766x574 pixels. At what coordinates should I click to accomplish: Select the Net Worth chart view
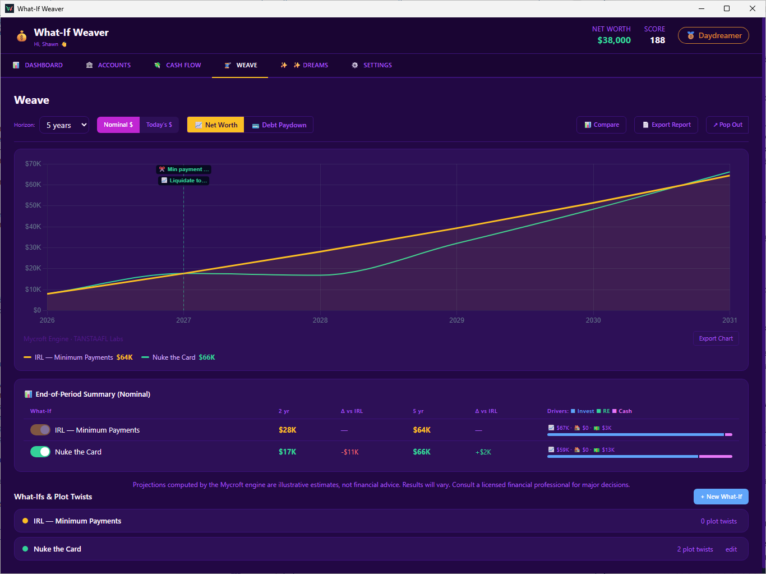click(x=216, y=125)
